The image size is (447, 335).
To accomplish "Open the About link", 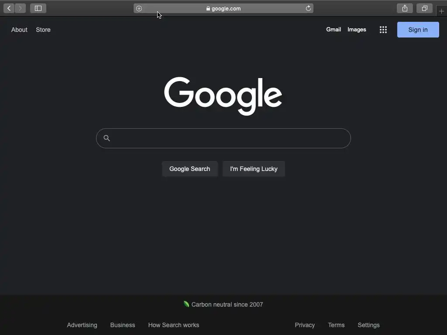I will (x=19, y=30).
